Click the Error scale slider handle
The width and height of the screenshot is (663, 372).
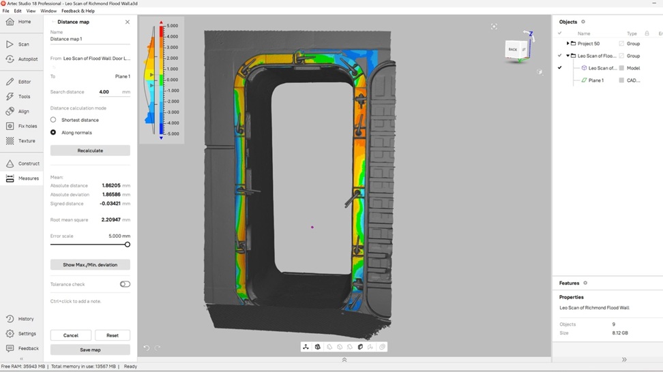[x=127, y=245]
